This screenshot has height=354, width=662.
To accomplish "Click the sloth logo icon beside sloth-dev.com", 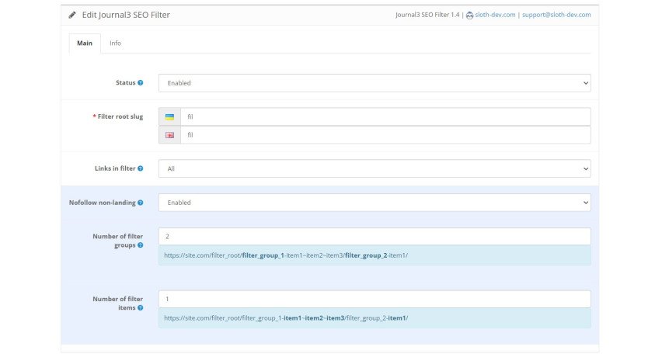I will [469, 16].
